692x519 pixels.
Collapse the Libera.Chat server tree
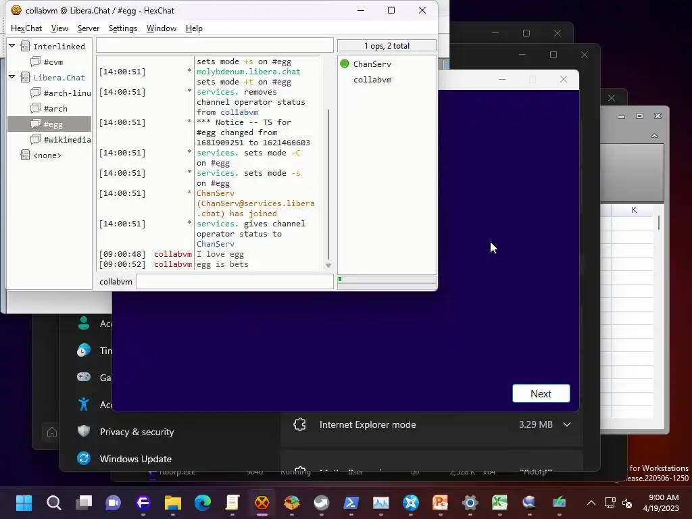(12, 77)
